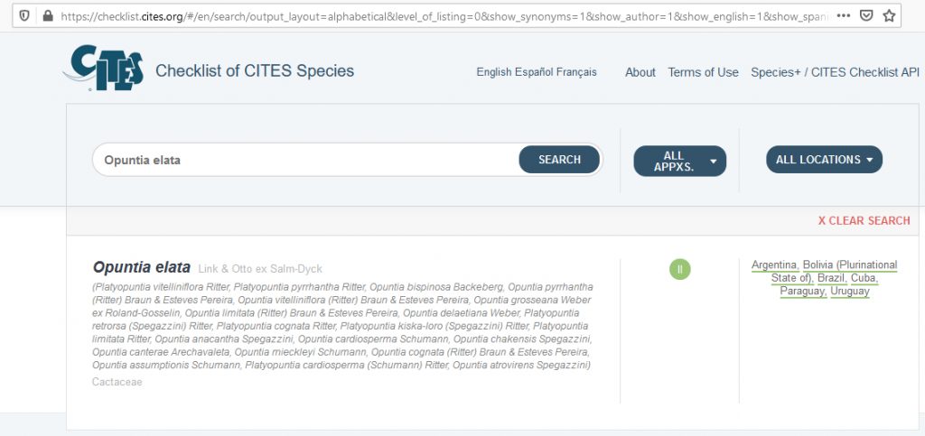Click the Argentina location
This screenshot has width=925, height=436.
point(775,265)
